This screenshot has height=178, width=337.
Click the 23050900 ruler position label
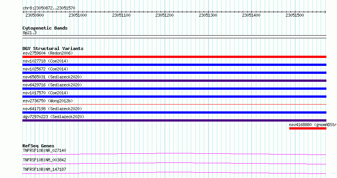(x=34, y=15)
